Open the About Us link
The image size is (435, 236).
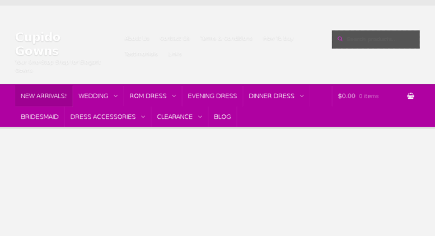coord(137,38)
